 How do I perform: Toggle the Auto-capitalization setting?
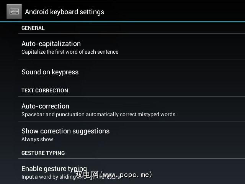click(x=132, y=47)
